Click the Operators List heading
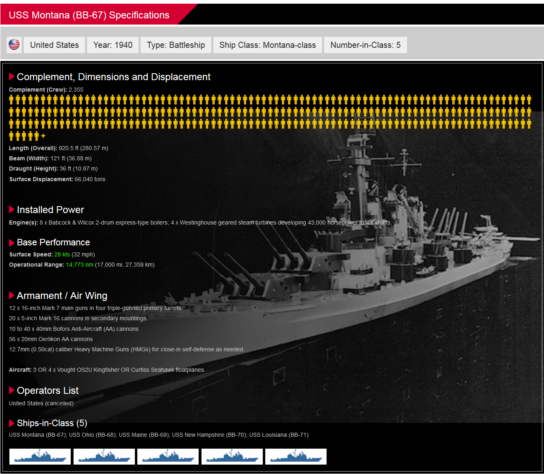Screen dimensions: 544x474 click(48, 391)
